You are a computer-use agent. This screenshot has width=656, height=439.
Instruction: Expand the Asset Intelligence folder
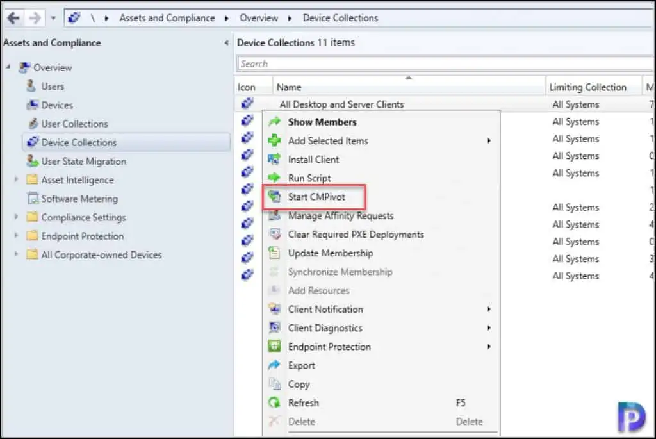pos(16,179)
